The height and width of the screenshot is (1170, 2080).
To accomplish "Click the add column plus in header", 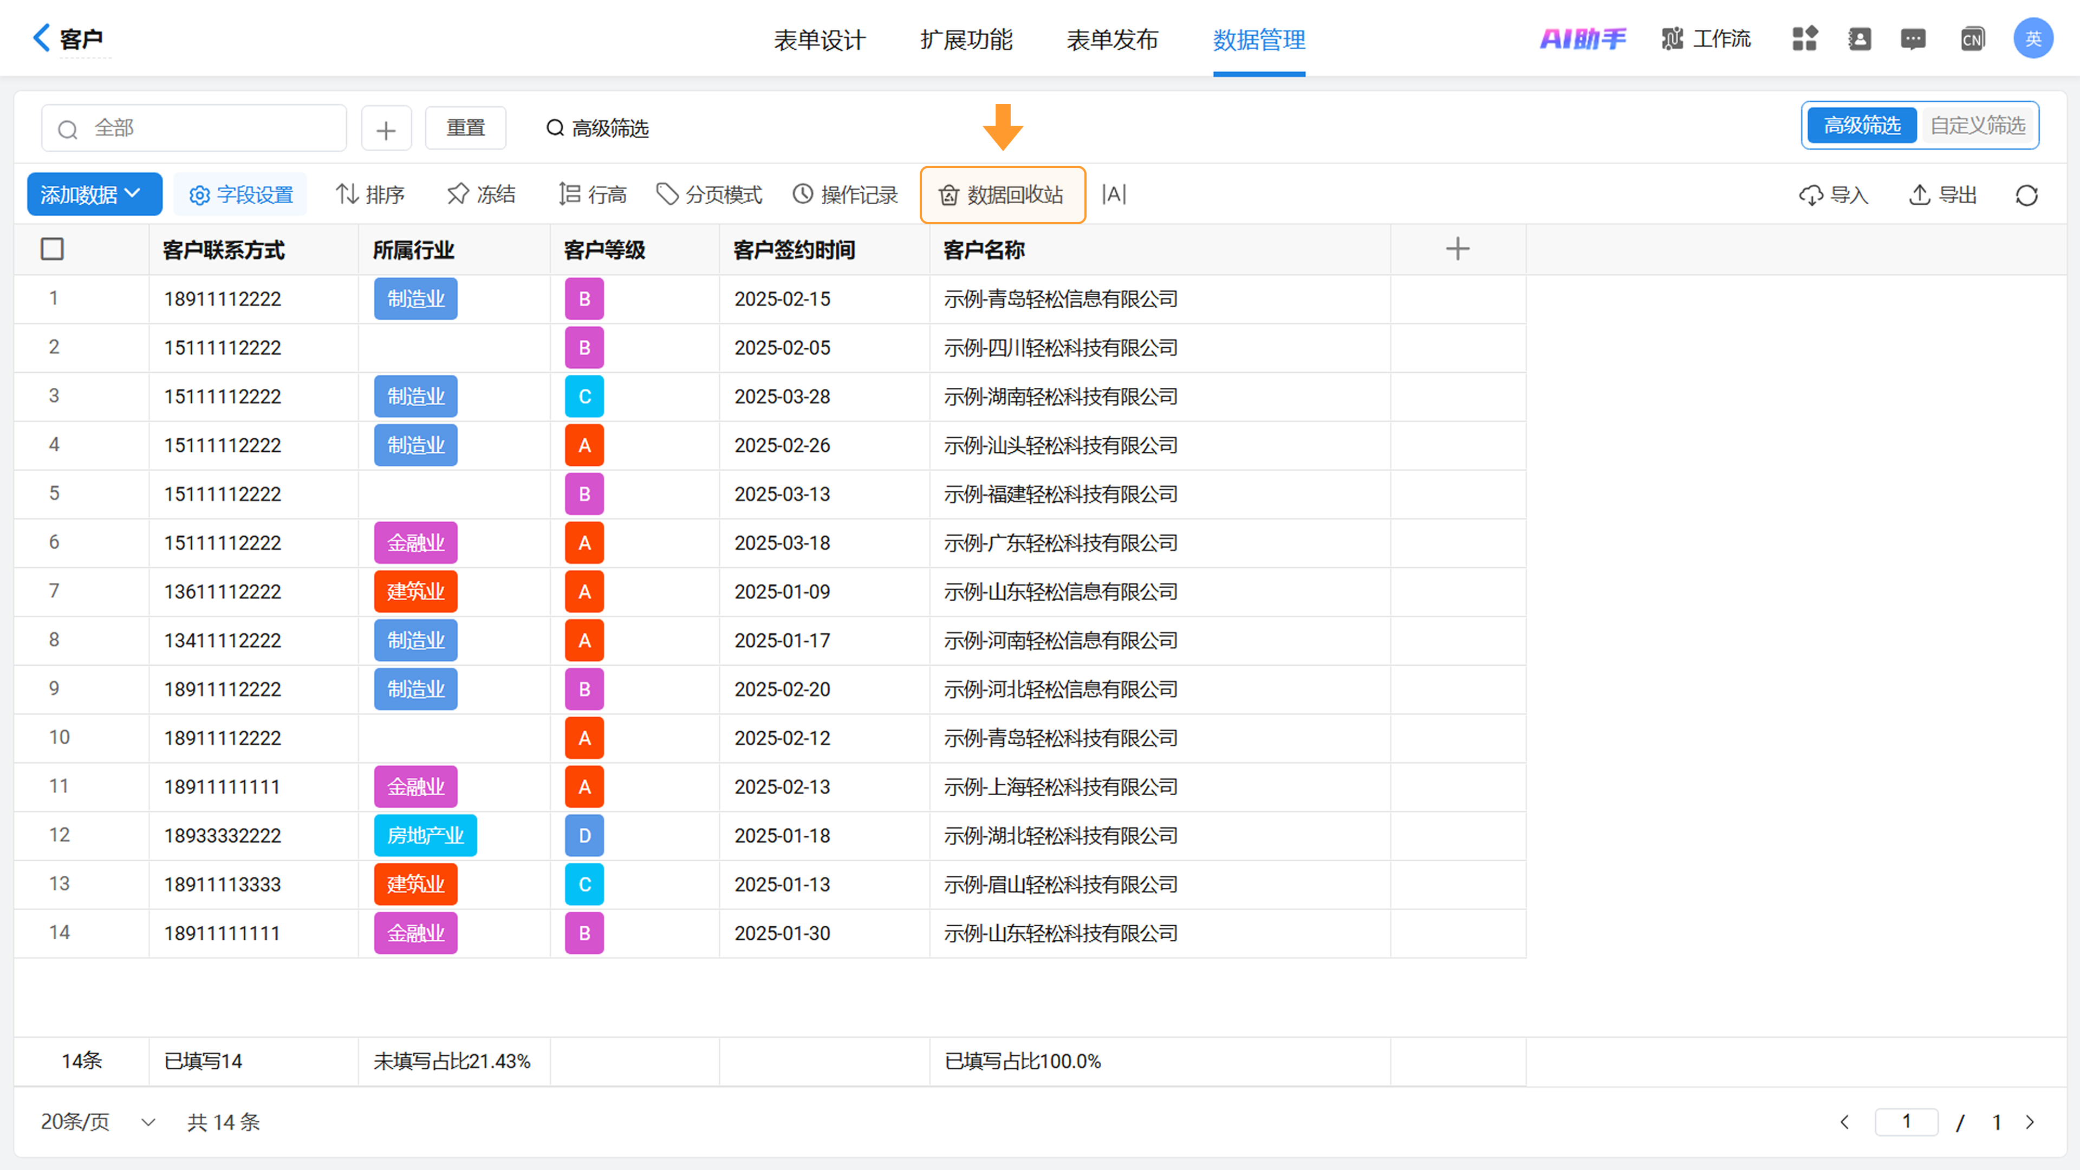I will pos(1458,249).
